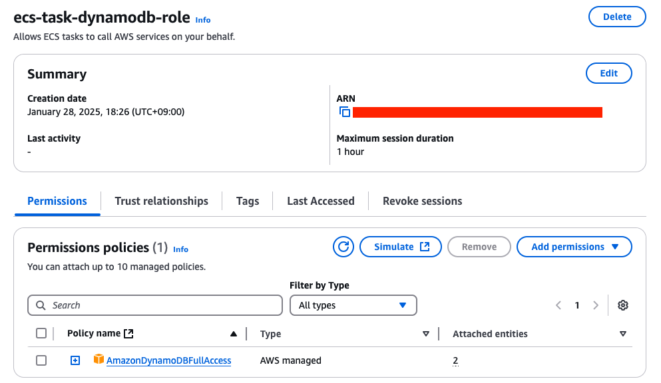The image size is (661, 383).
Task: Copy the role ARN with copy icon
Action: [344, 112]
